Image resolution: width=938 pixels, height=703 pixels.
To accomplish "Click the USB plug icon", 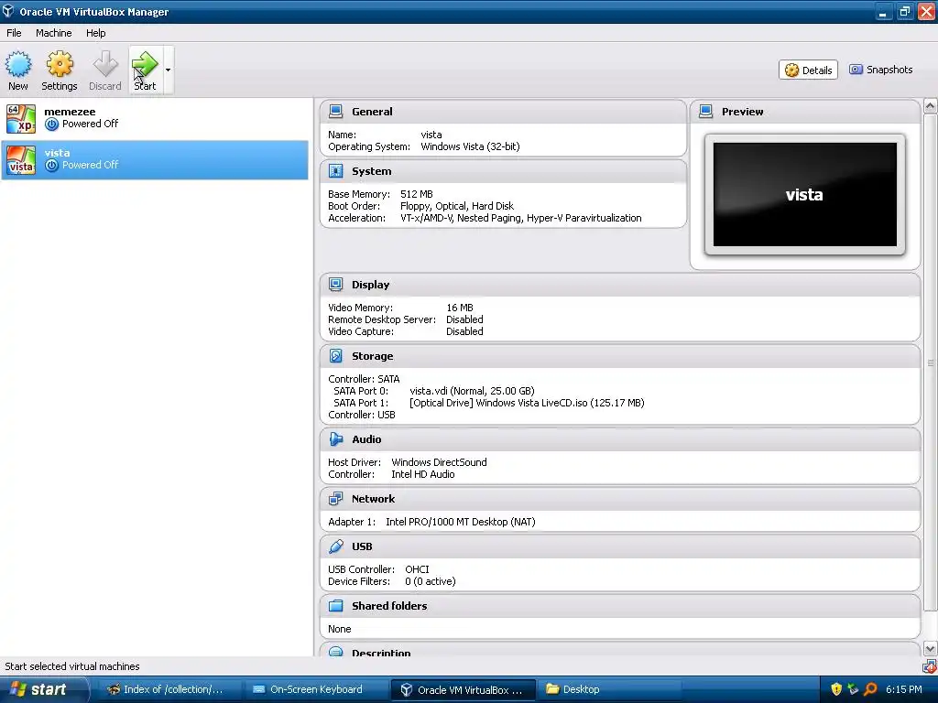I will coord(336,546).
